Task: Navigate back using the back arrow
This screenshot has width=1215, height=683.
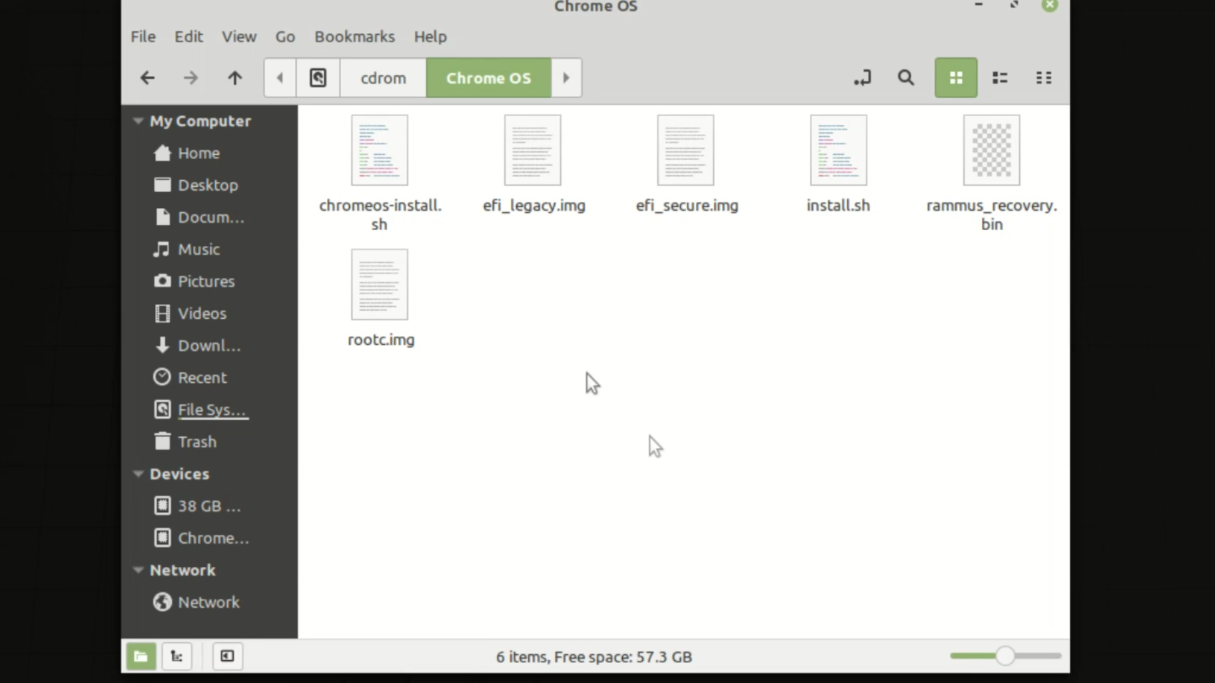Action: [x=148, y=77]
